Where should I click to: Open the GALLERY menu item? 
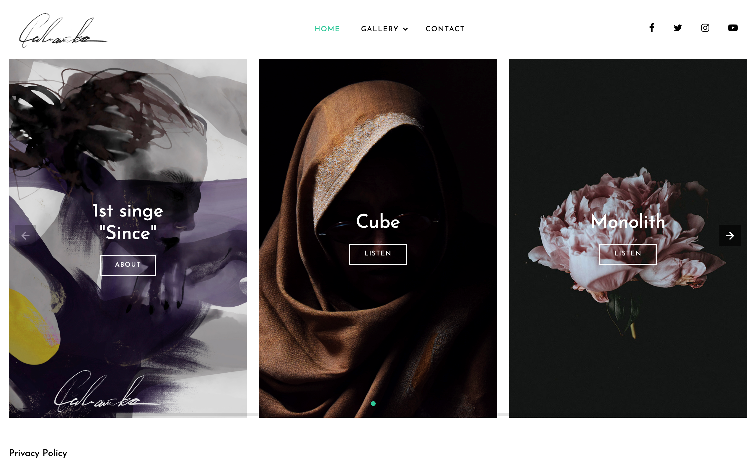point(379,29)
